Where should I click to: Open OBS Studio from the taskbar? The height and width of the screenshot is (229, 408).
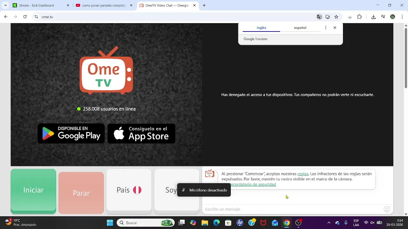click(298, 223)
